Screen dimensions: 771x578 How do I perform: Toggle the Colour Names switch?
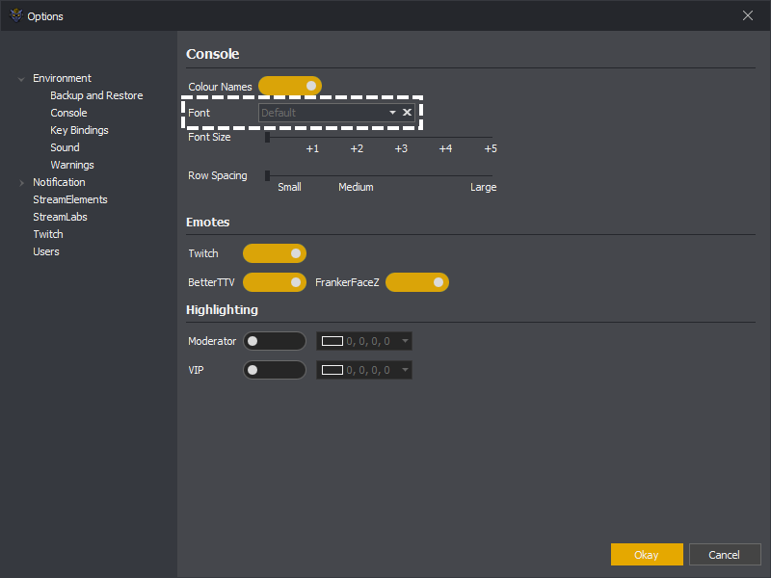pos(290,86)
